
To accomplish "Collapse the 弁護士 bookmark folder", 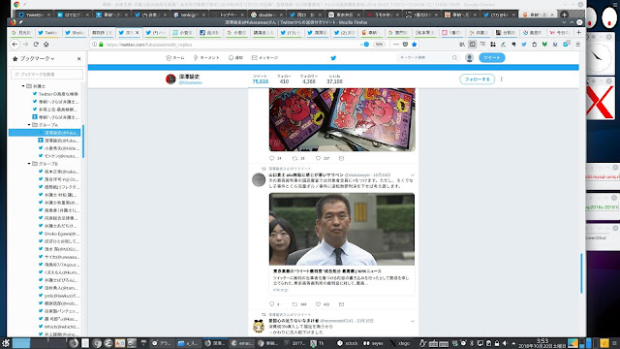I will [x=23, y=86].
